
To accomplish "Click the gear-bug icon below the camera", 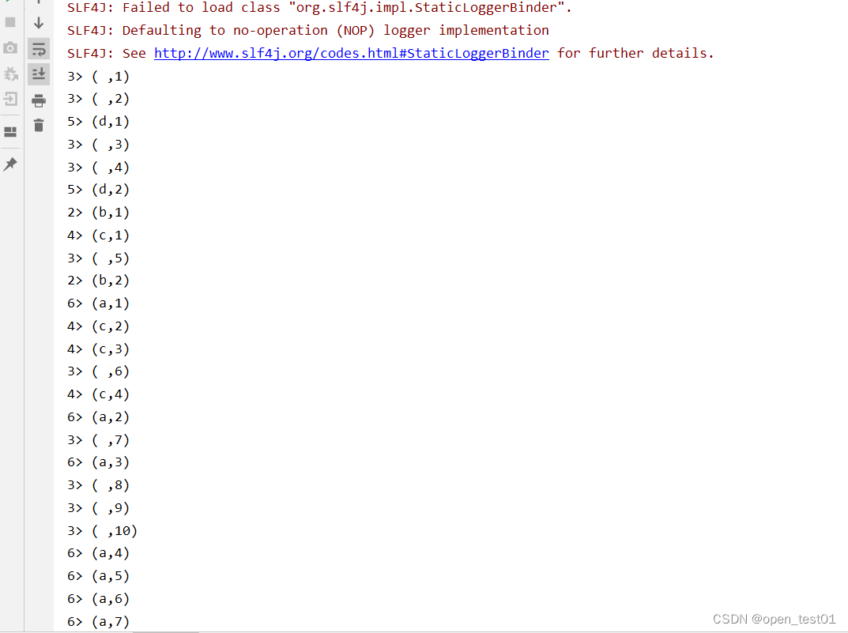I will click(x=10, y=73).
